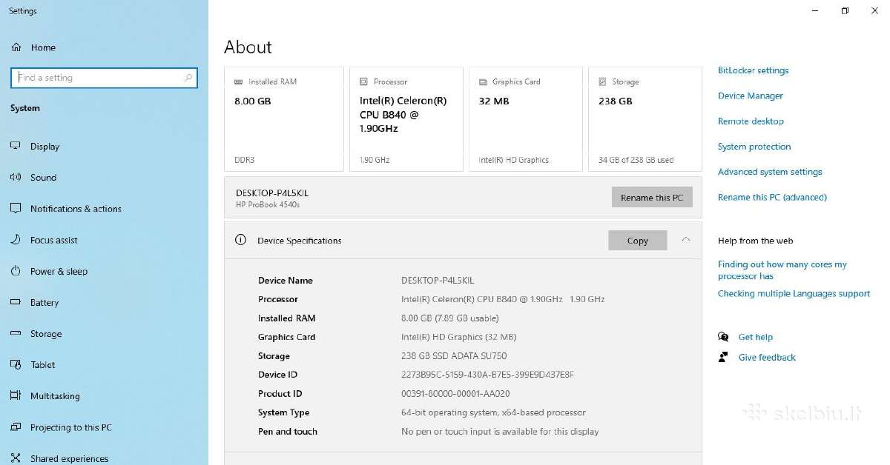This screenshot has width=890, height=465.
Task: Click the Rename this PC button
Action: (652, 198)
